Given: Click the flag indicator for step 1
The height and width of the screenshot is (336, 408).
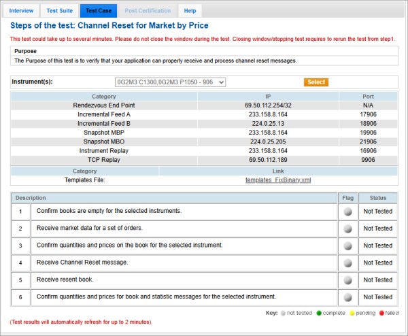Looking at the screenshot, I should 347,212.
